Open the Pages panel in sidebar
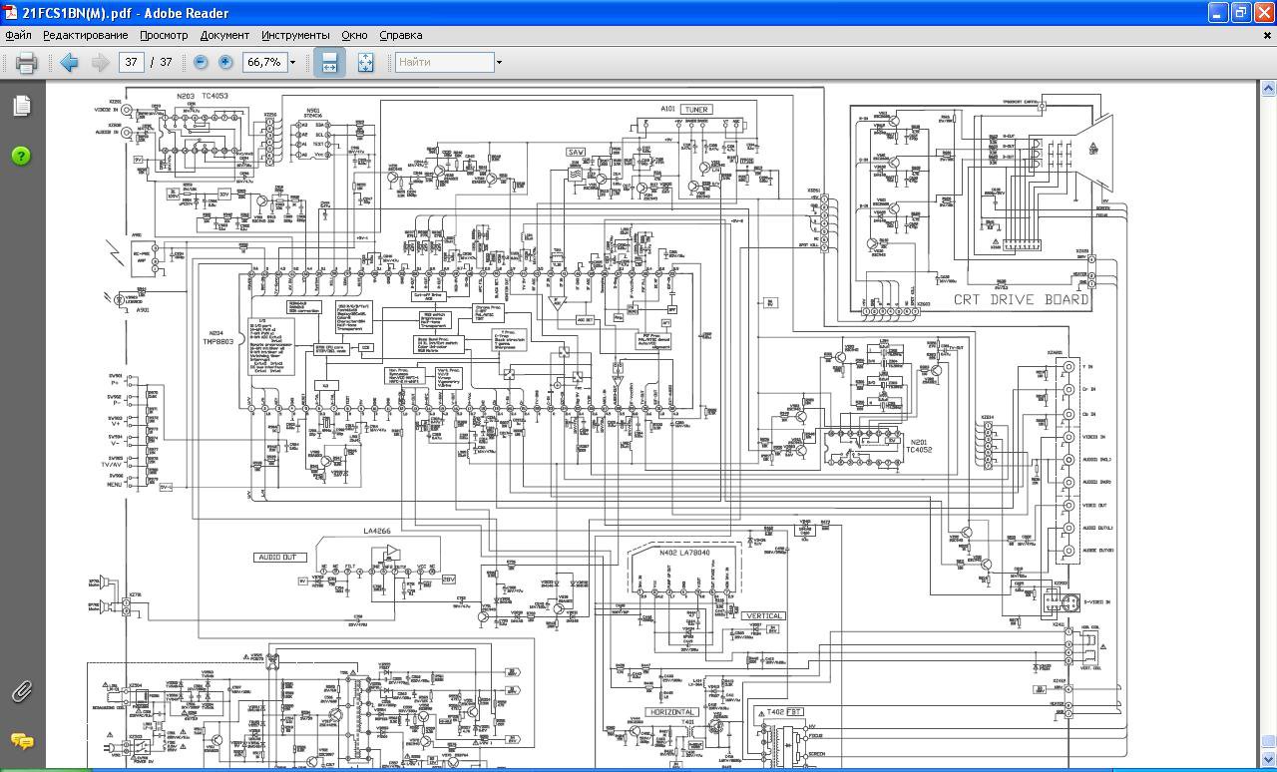The image size is (1277, 772). point(21,106)
